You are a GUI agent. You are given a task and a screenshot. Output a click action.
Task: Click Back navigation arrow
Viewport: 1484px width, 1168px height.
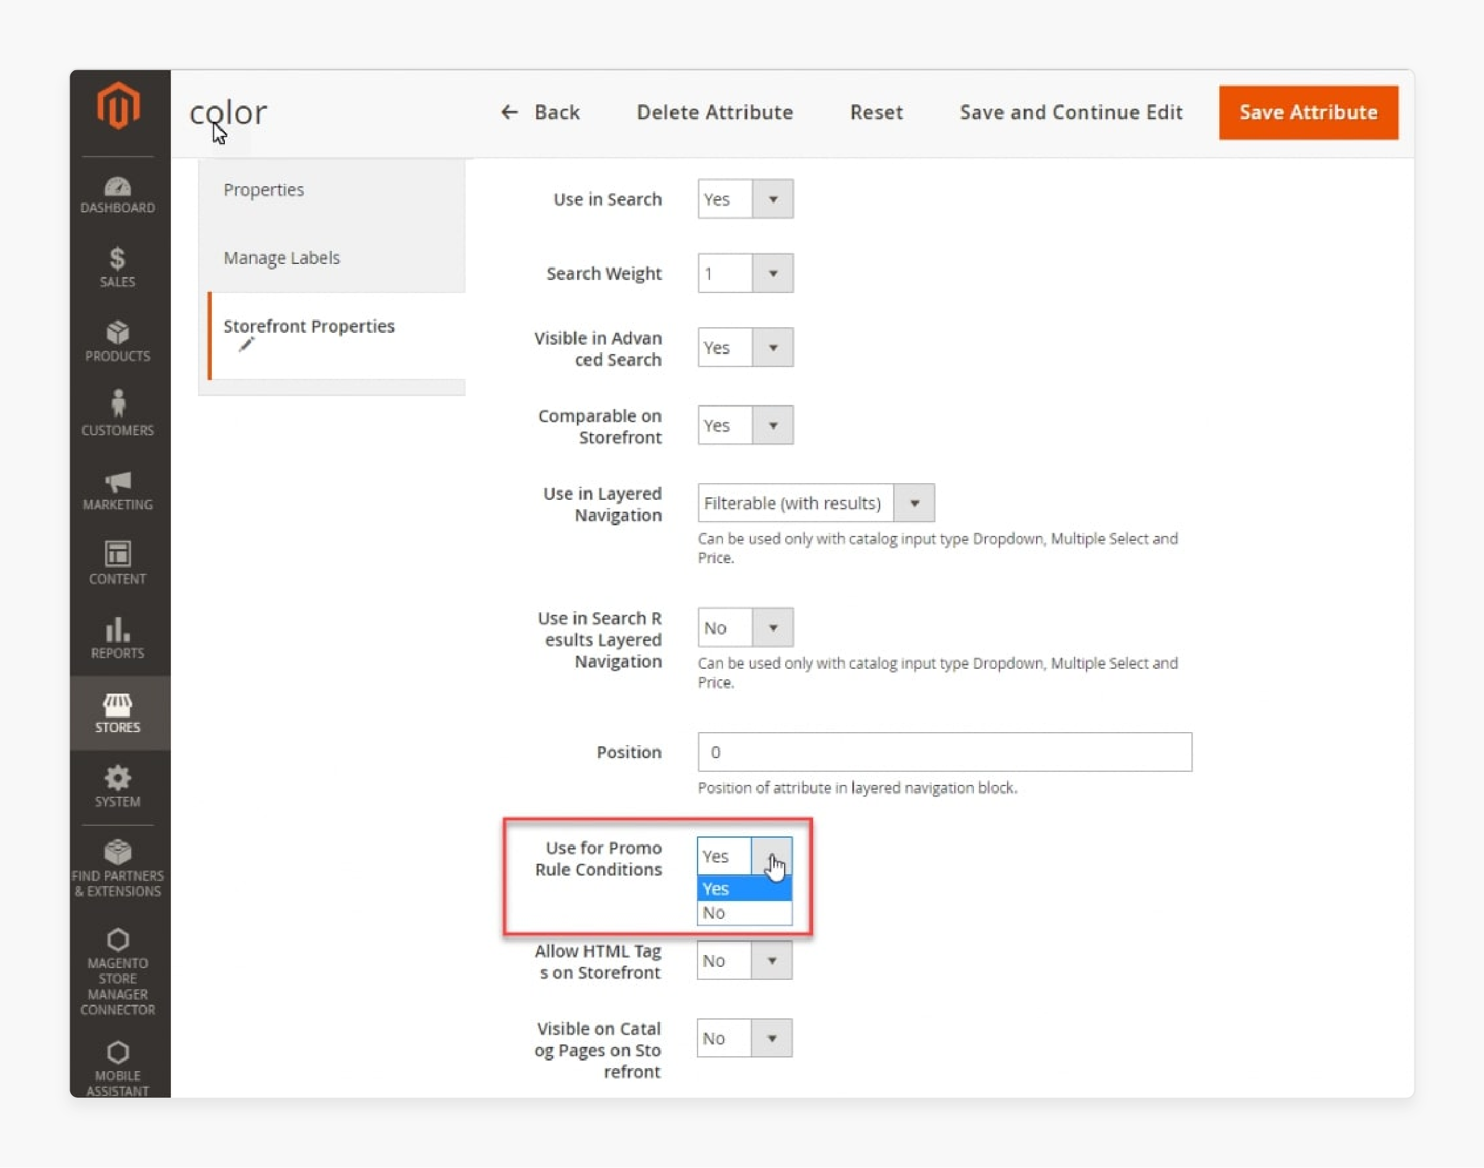pyautogui.click(x=508, y=112)
